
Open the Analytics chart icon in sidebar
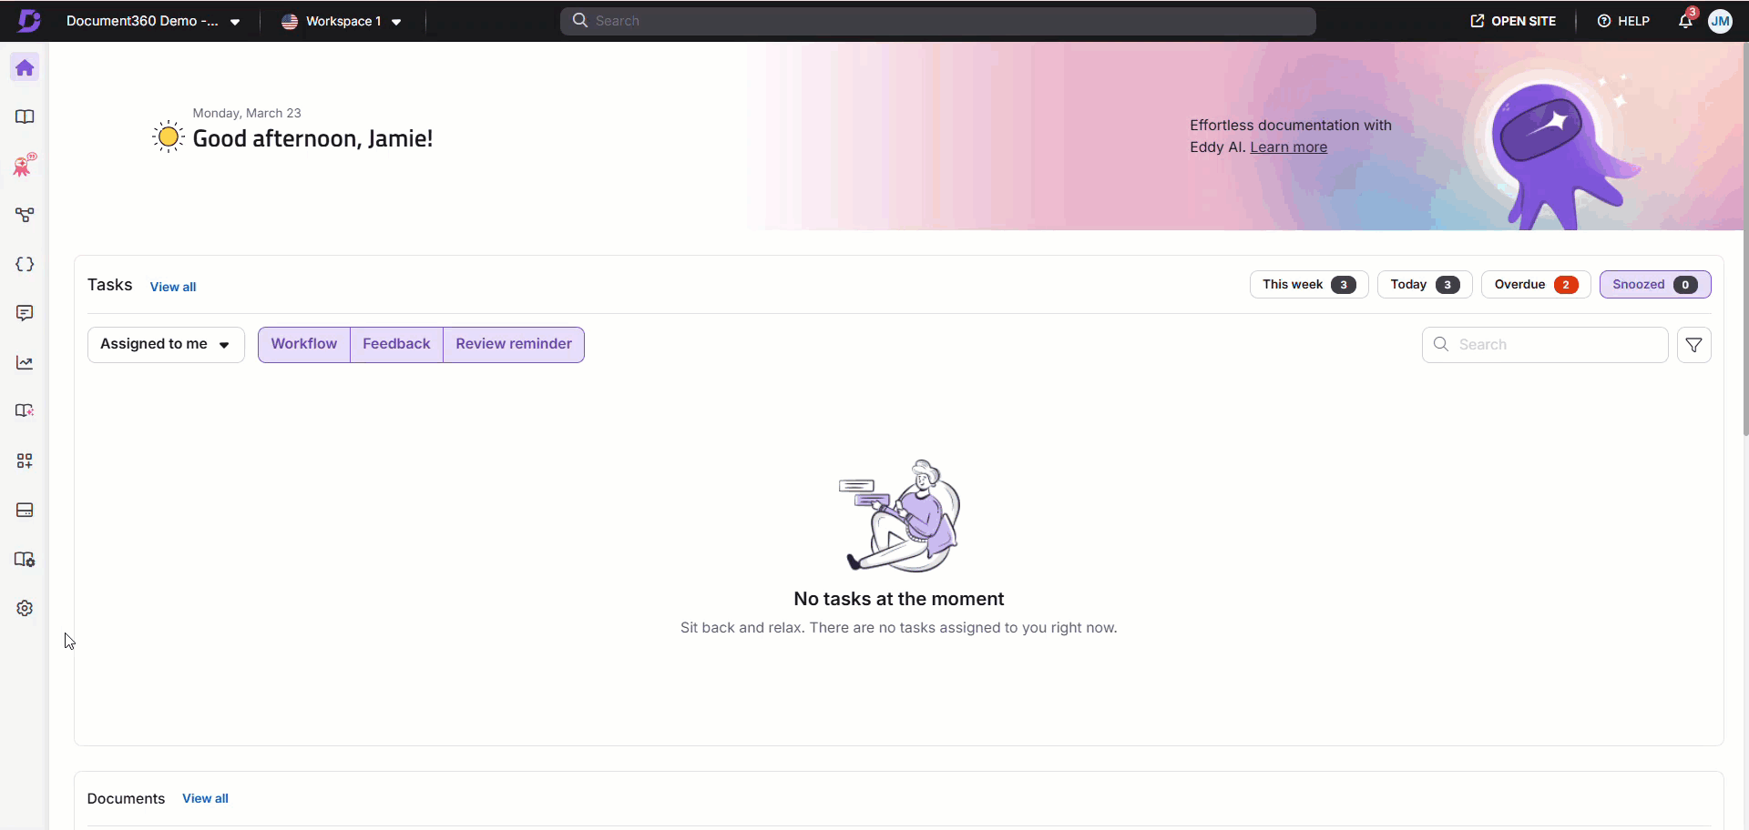point(25,363)
